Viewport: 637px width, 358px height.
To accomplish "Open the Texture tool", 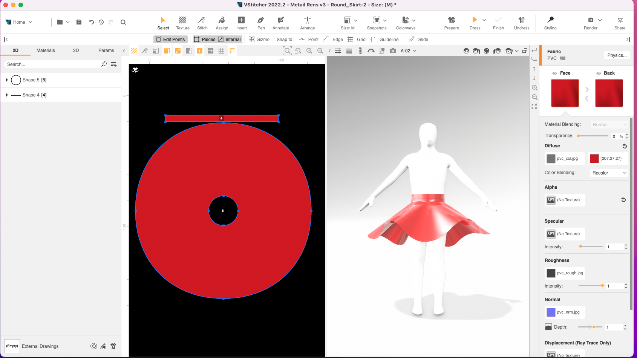I will [182, 23].
